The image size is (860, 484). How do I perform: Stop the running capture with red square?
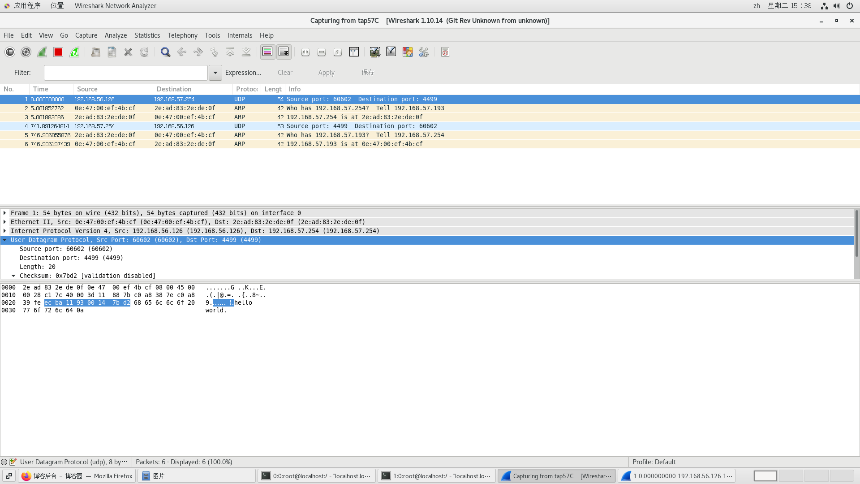coord(58,52)
